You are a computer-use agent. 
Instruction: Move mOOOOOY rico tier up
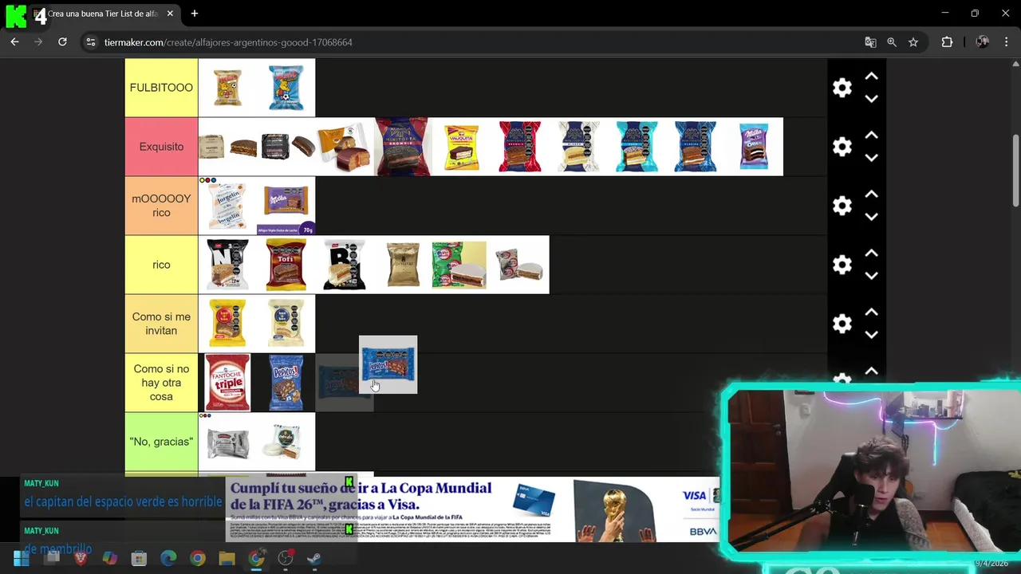click(x=872, y=195)
